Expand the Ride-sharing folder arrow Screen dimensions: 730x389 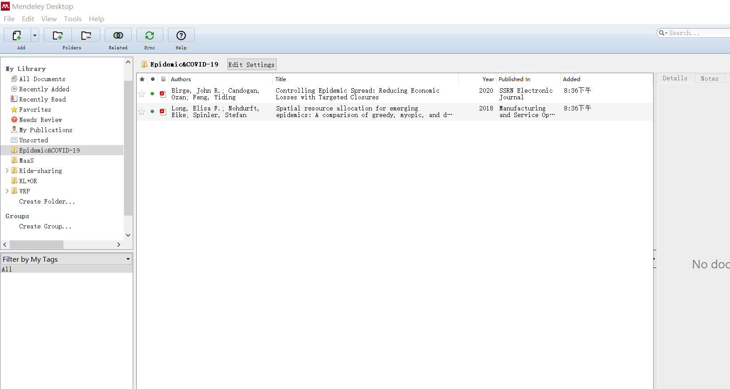[x=7, y=171]
